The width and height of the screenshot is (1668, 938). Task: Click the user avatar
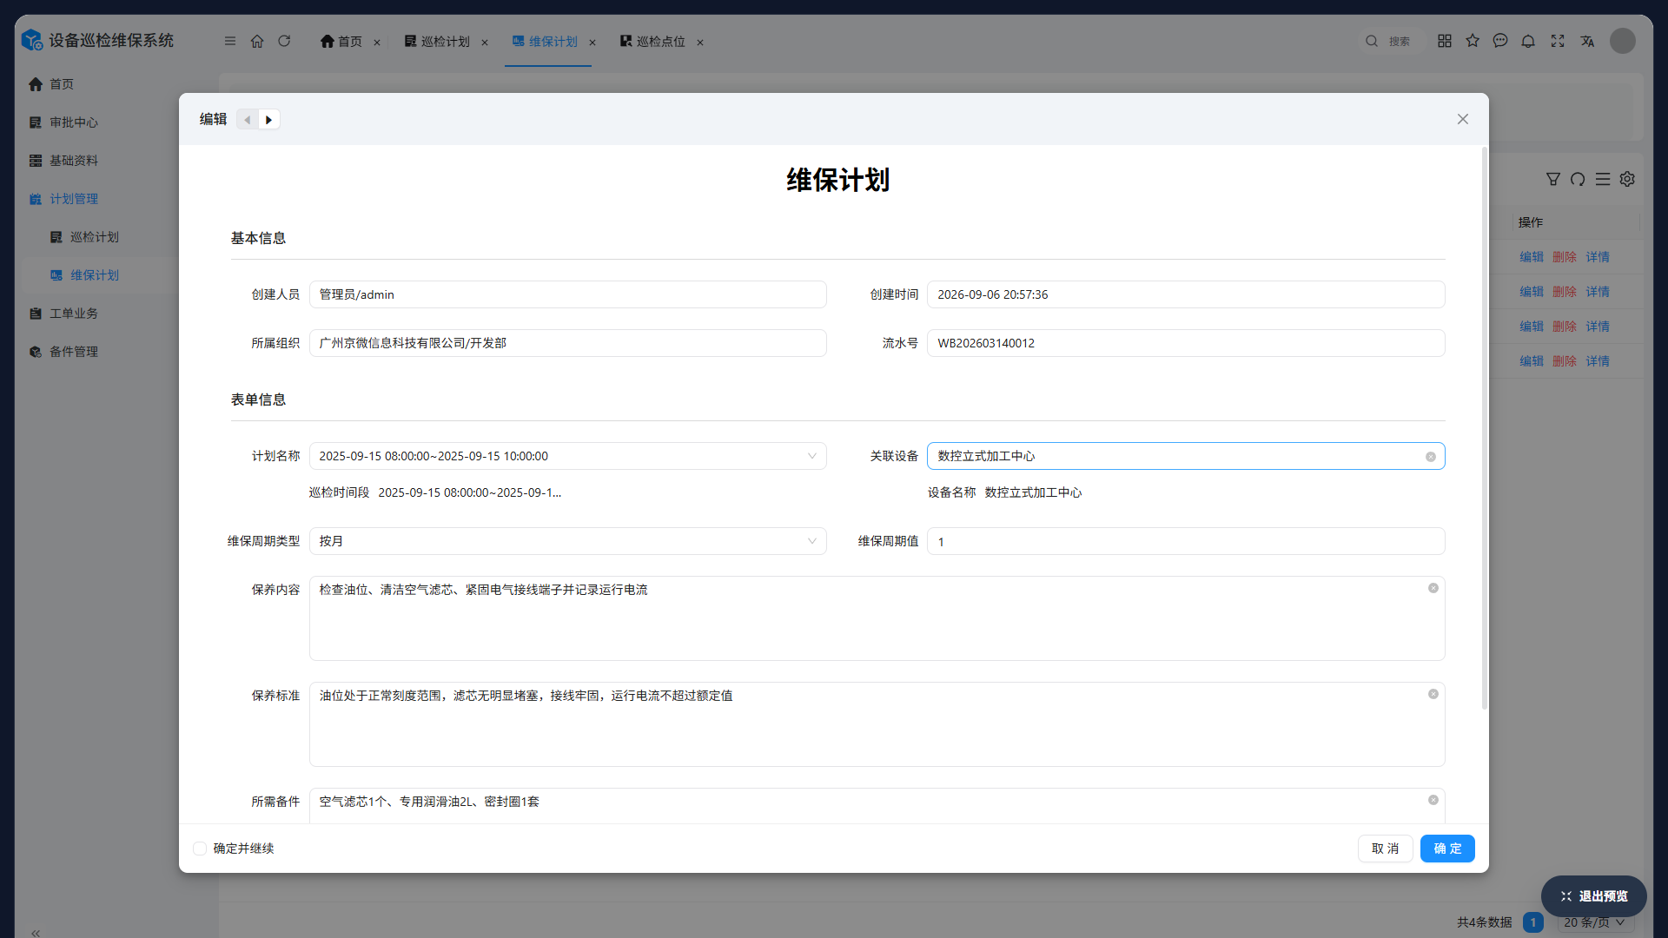tap(1623, 41)
